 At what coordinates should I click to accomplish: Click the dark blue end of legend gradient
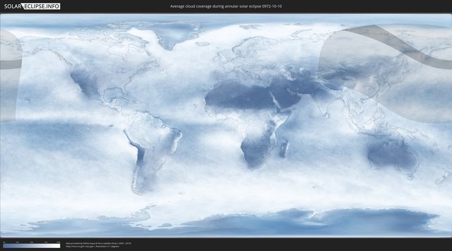pos(5,246)
